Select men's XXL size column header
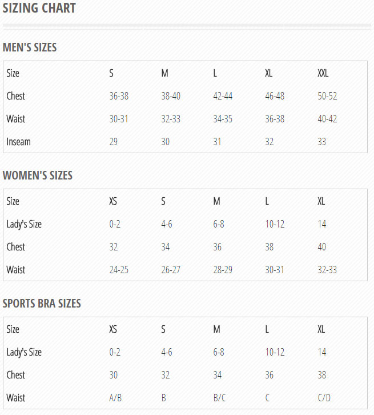Viewport: 374px width, 415px height. click(323, 73)
